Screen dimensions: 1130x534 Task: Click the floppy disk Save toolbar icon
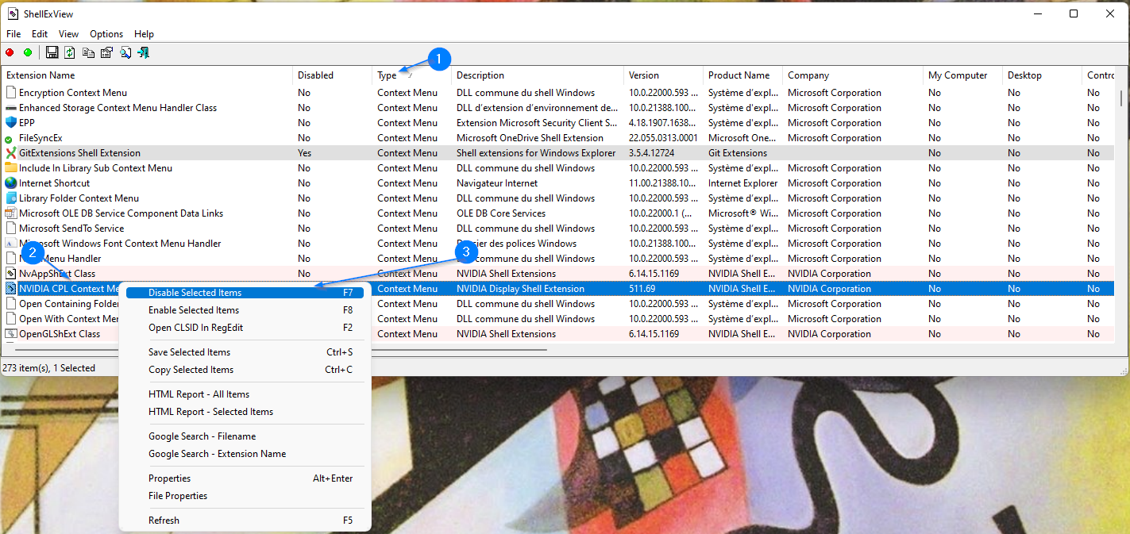(x=52, y=52)
